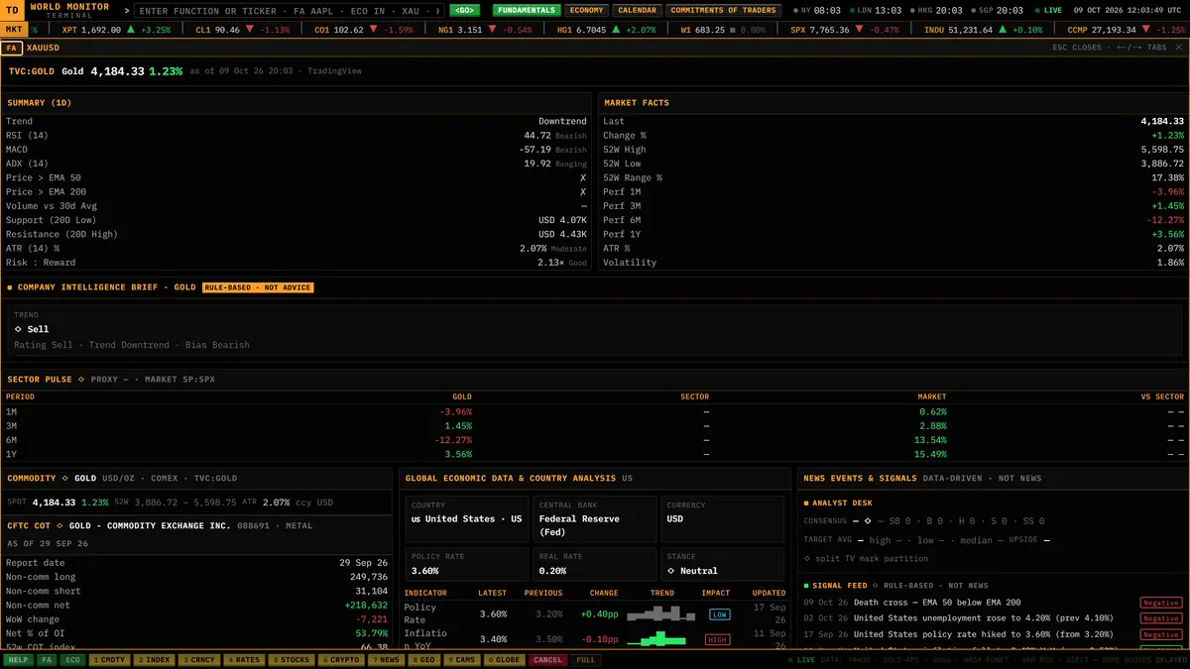1190x669 pixels.
Task: Open 6 CRYPTO function key
Action: (x=342, y=659)
